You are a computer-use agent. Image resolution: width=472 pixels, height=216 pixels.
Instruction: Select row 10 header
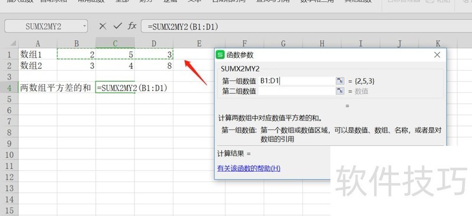coord(9,155)
